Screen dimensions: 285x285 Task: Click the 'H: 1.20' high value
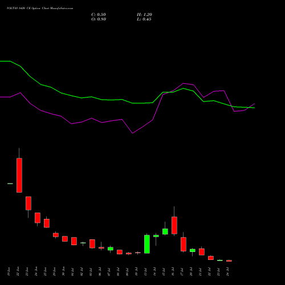144,15
